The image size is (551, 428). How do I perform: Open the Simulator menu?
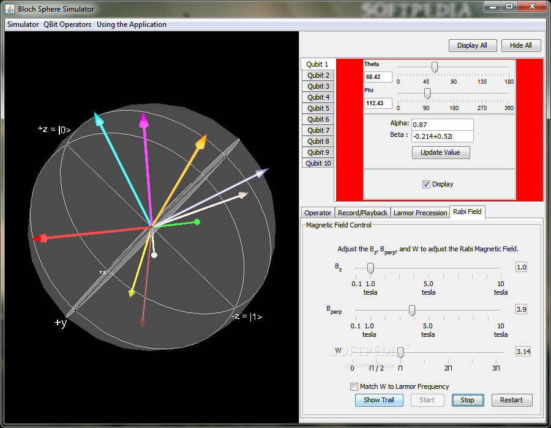23,24
